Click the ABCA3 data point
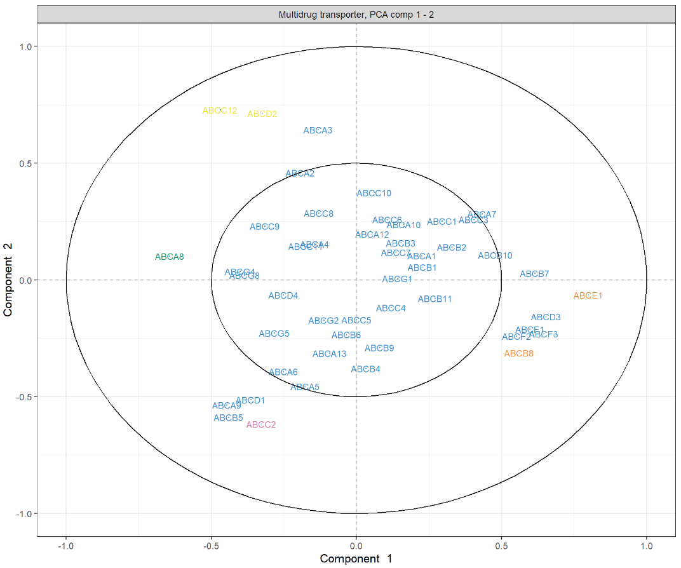Image resolution: width=681 pixels, height=568 pixels. pyautogui.click(x=318, y=130)
